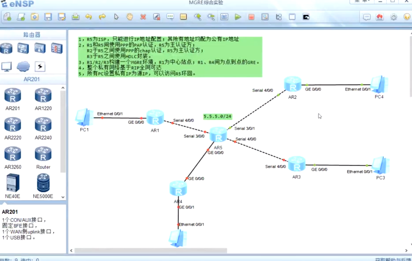Viewport: 412px width, 261px height.
Task: Select the firewall device icon
Action: tap(57, 48)
